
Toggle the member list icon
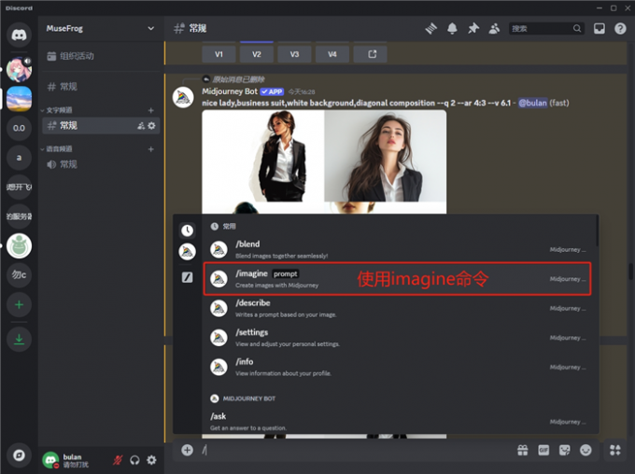[x=494, y=28]
